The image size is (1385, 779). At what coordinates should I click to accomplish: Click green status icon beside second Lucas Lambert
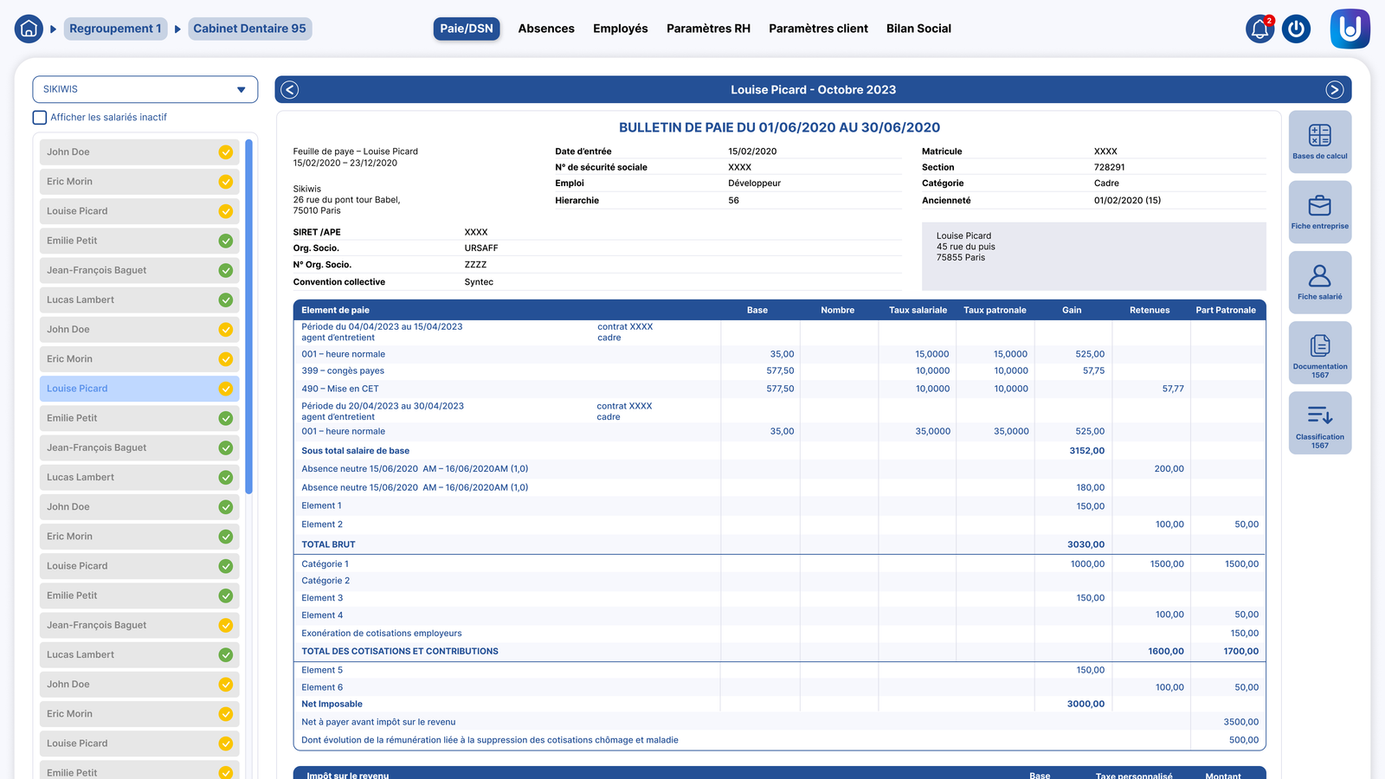pos(226,477)
